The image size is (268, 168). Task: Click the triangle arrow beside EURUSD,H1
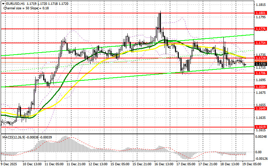click(x=3, y=3)
